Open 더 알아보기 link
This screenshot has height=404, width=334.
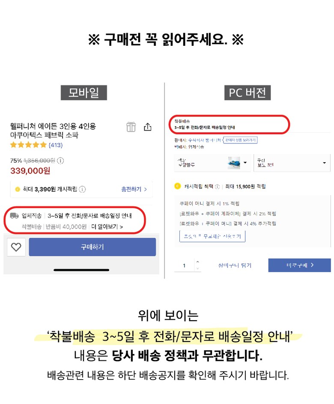(x=107, y=227)
